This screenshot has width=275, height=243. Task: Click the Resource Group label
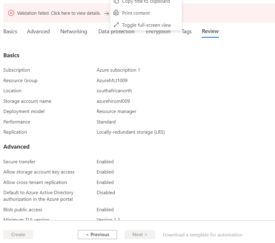point(20,80)
